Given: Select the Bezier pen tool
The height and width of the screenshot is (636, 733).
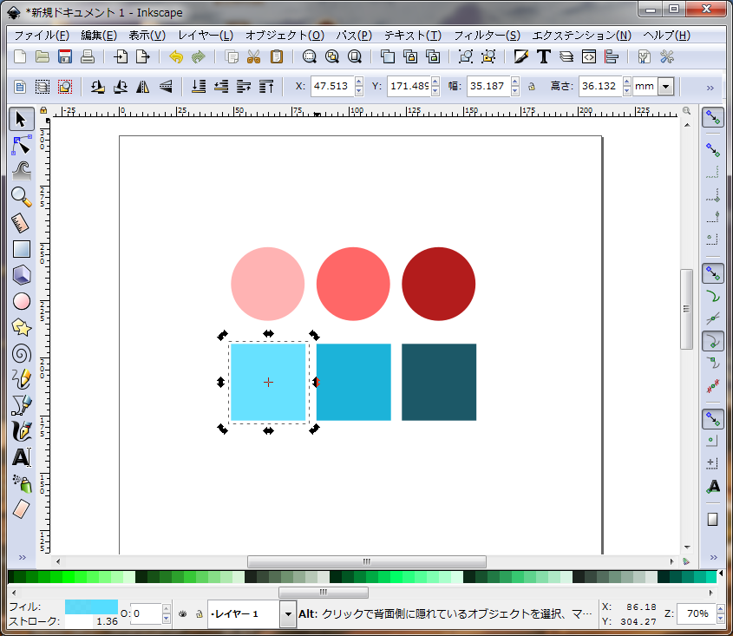Looking at the screenshot, I should point(21,405).
